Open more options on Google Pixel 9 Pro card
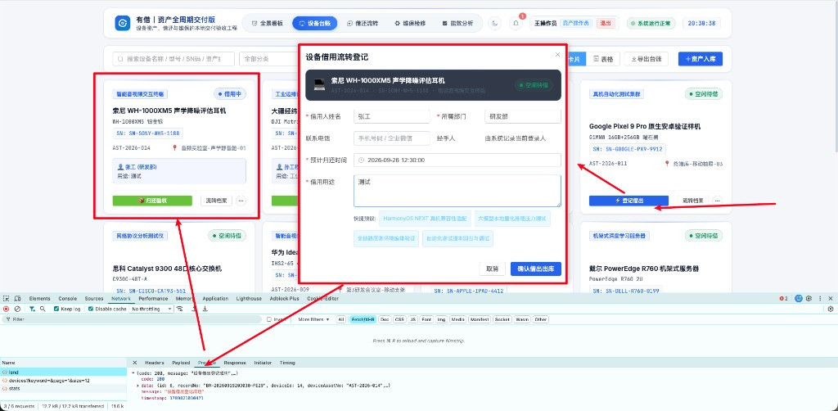The image size is (838, 411). pyautogui.click(x=717, y=201)
